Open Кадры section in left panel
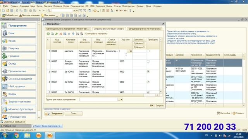This screenshot has width=248, height=139. pos(19,94)
